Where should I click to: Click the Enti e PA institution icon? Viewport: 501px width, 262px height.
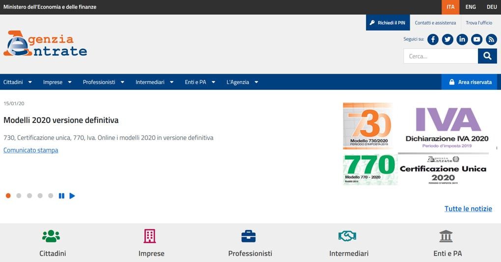445,236
